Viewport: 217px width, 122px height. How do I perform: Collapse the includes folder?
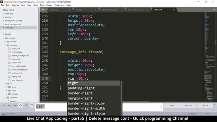[x=5, y=45]
